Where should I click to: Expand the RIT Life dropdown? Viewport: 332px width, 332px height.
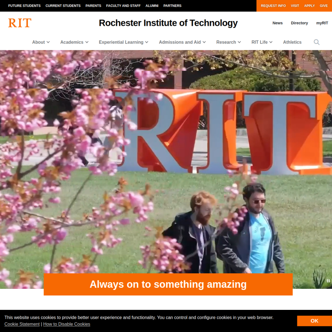(262, 42)
